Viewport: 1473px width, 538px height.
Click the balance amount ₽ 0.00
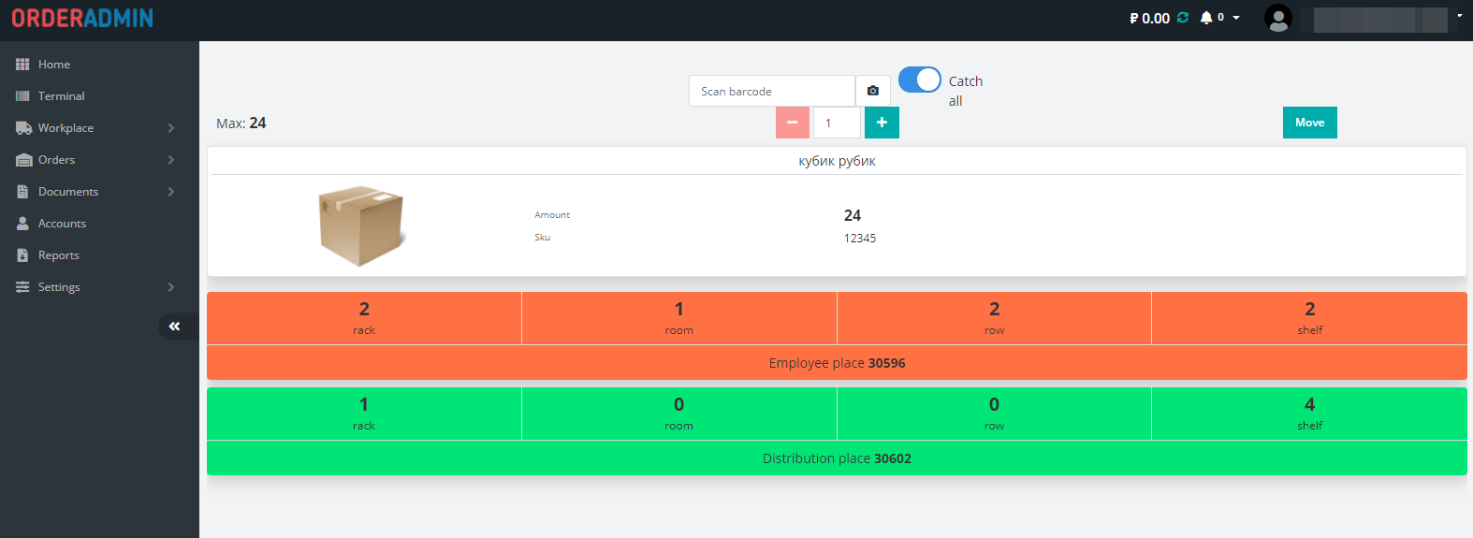1149,18
